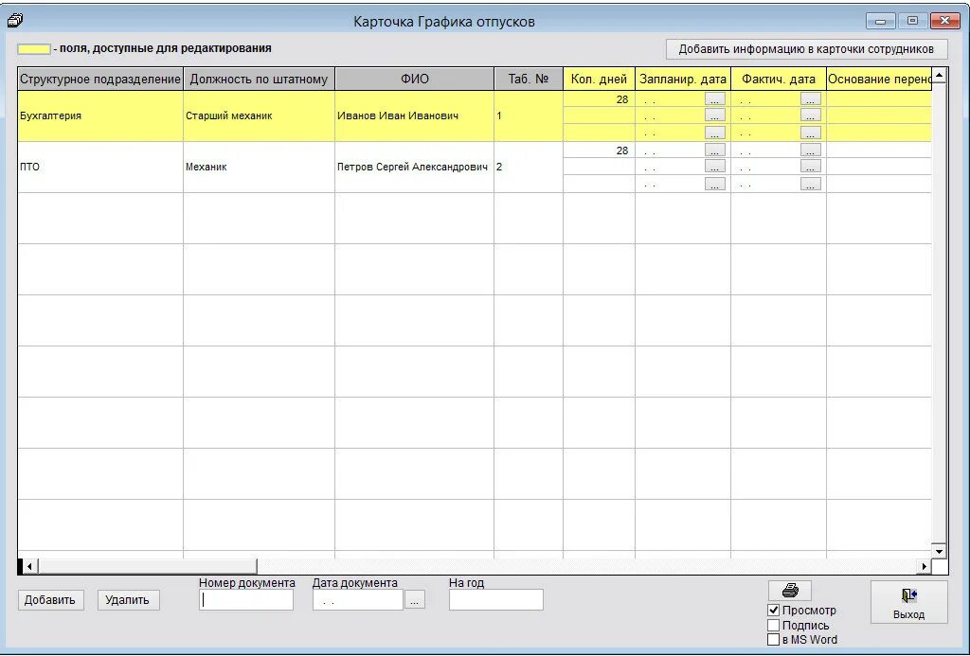
Task: Enable the Подпись checkbox
Action: pyautogui.click(x=773, y=625)
